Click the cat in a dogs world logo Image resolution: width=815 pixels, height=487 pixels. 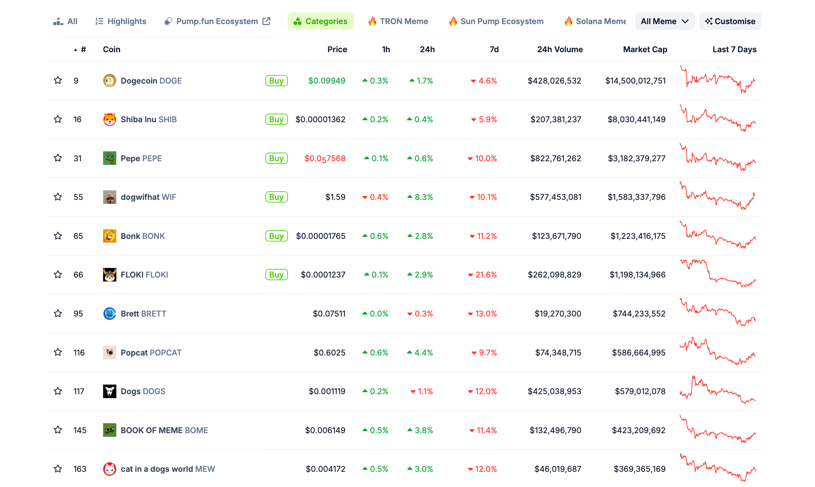[109, 469]
